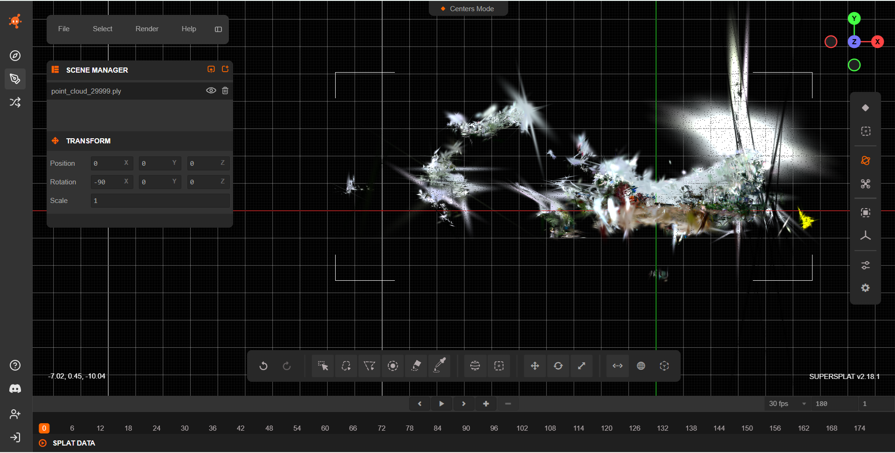This screenshot has height=453, width=895.
Task: Collapse the menu panel toggle icon
Action: coord(218,29)
